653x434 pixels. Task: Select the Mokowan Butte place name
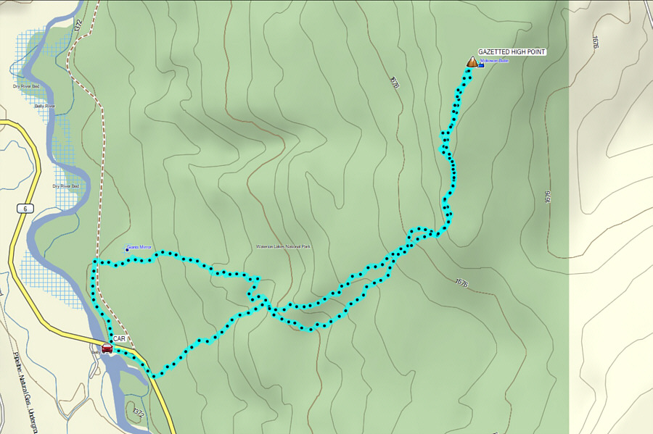click(495, 61)
